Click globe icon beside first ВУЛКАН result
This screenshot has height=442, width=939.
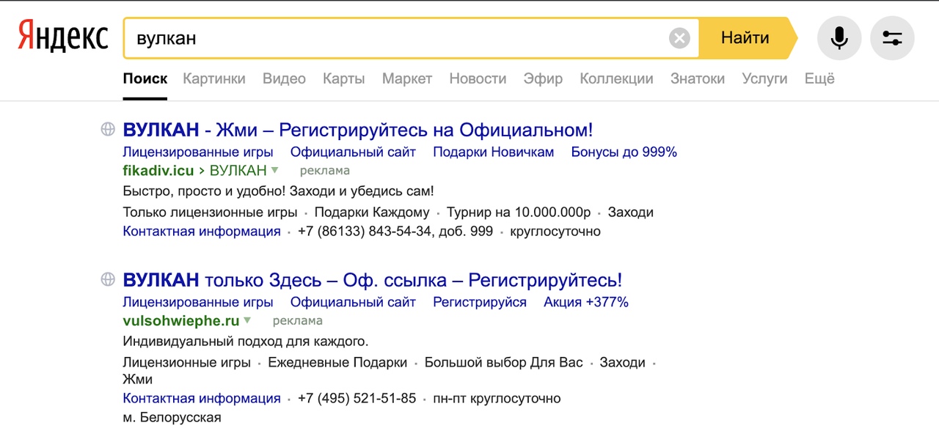tap(108, 130)
